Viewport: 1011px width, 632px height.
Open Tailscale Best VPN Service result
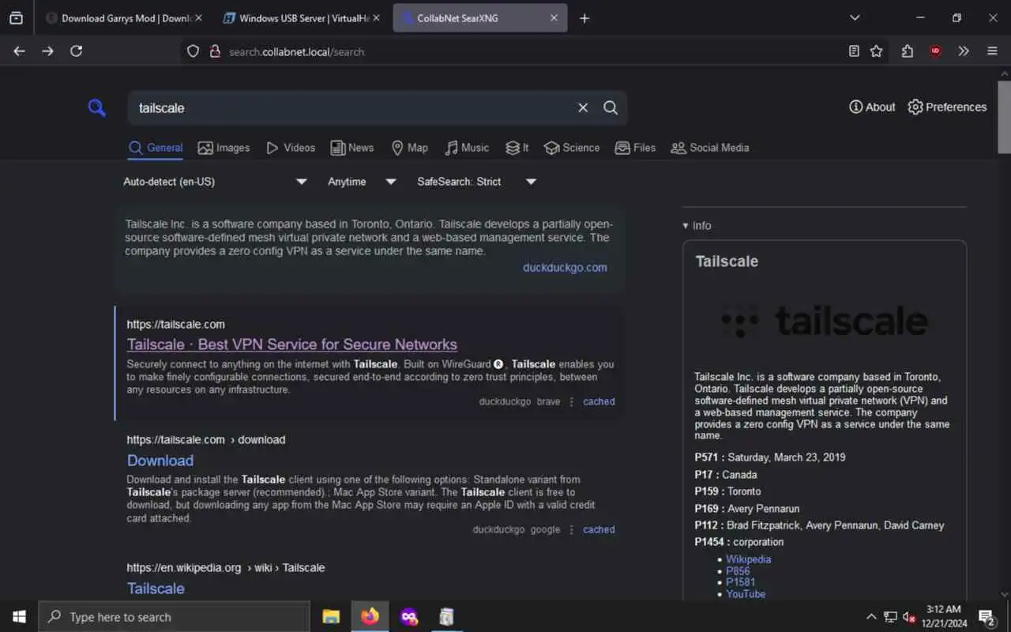292,344
